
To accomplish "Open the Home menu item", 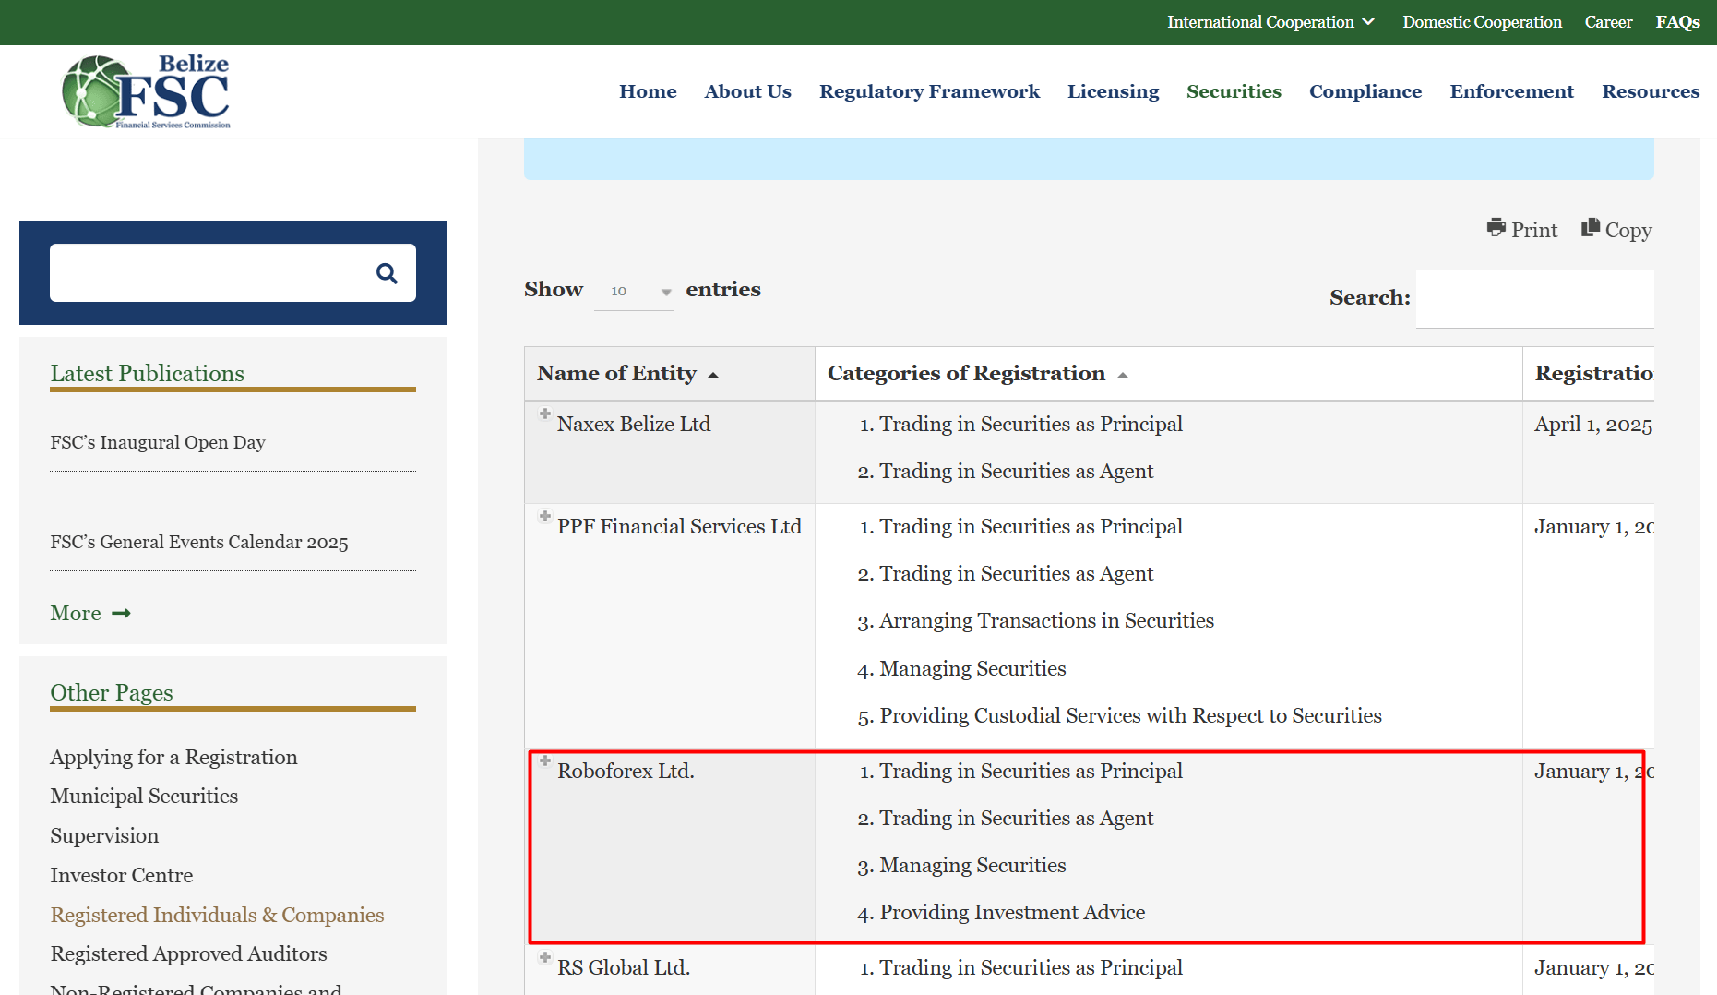I will 648,91.
